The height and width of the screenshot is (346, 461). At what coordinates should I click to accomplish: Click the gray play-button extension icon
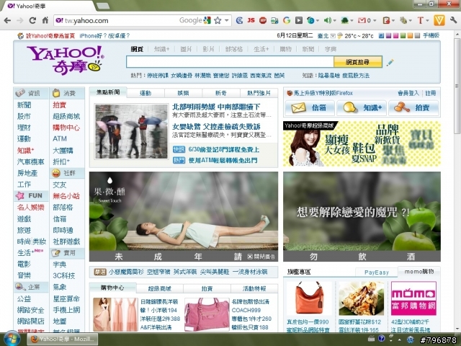tap(299, 20)
